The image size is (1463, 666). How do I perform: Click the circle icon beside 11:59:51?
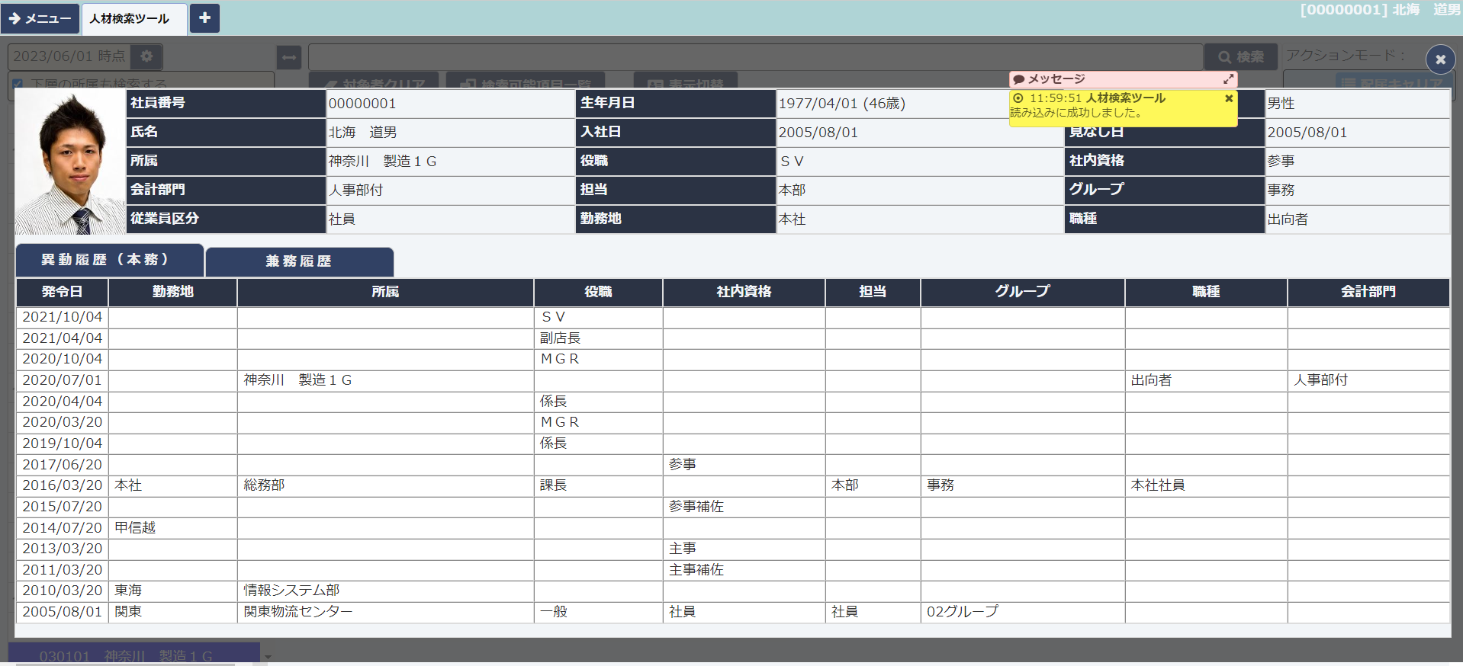click(1018, 98)
